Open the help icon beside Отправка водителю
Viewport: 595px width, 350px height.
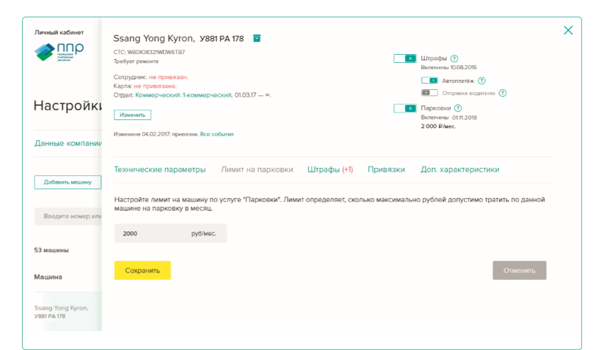click(x=503, y=93)
